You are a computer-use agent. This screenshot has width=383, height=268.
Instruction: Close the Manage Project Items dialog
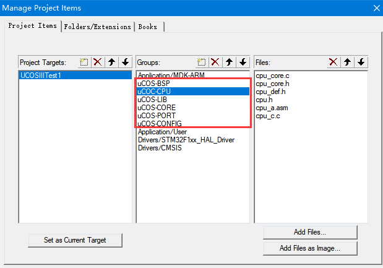point(377,8)
